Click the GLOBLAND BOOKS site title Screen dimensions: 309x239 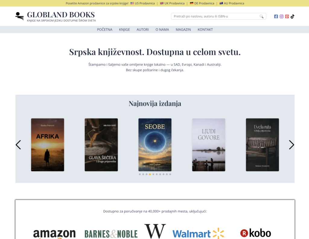pyautogui.click(x=61, y=14)
